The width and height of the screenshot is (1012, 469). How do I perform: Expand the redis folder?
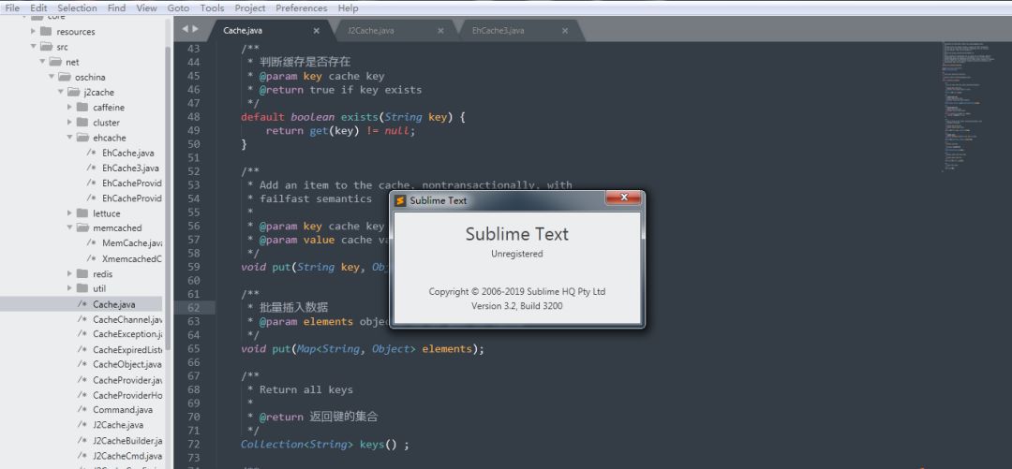(70, 273)
